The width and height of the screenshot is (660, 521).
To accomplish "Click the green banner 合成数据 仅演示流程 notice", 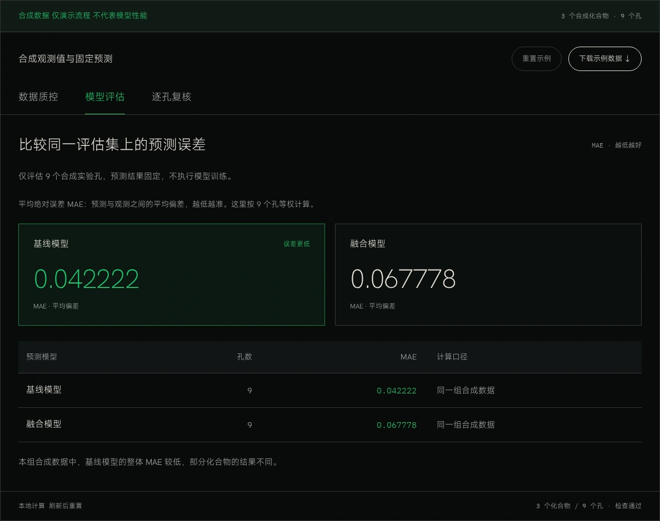I will click(x=82, y=16).
